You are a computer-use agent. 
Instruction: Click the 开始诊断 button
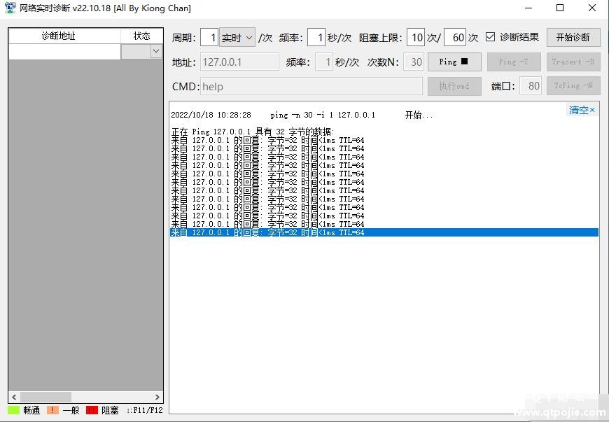[573, 37]
